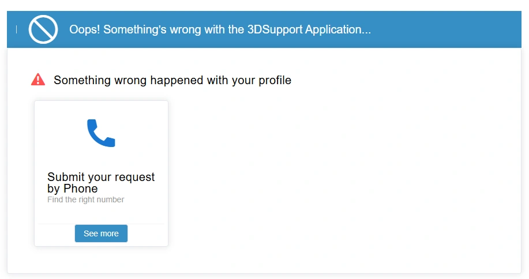Image resolution: width=529 pixels, height=279 pixels.
Task: Click the "Submit your request by Phone" heading
Action: point(101,183)
